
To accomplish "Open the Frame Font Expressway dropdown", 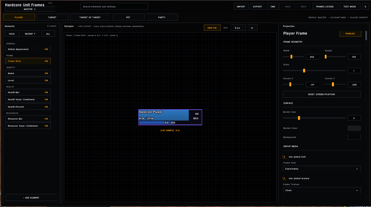I will point(322,169).
